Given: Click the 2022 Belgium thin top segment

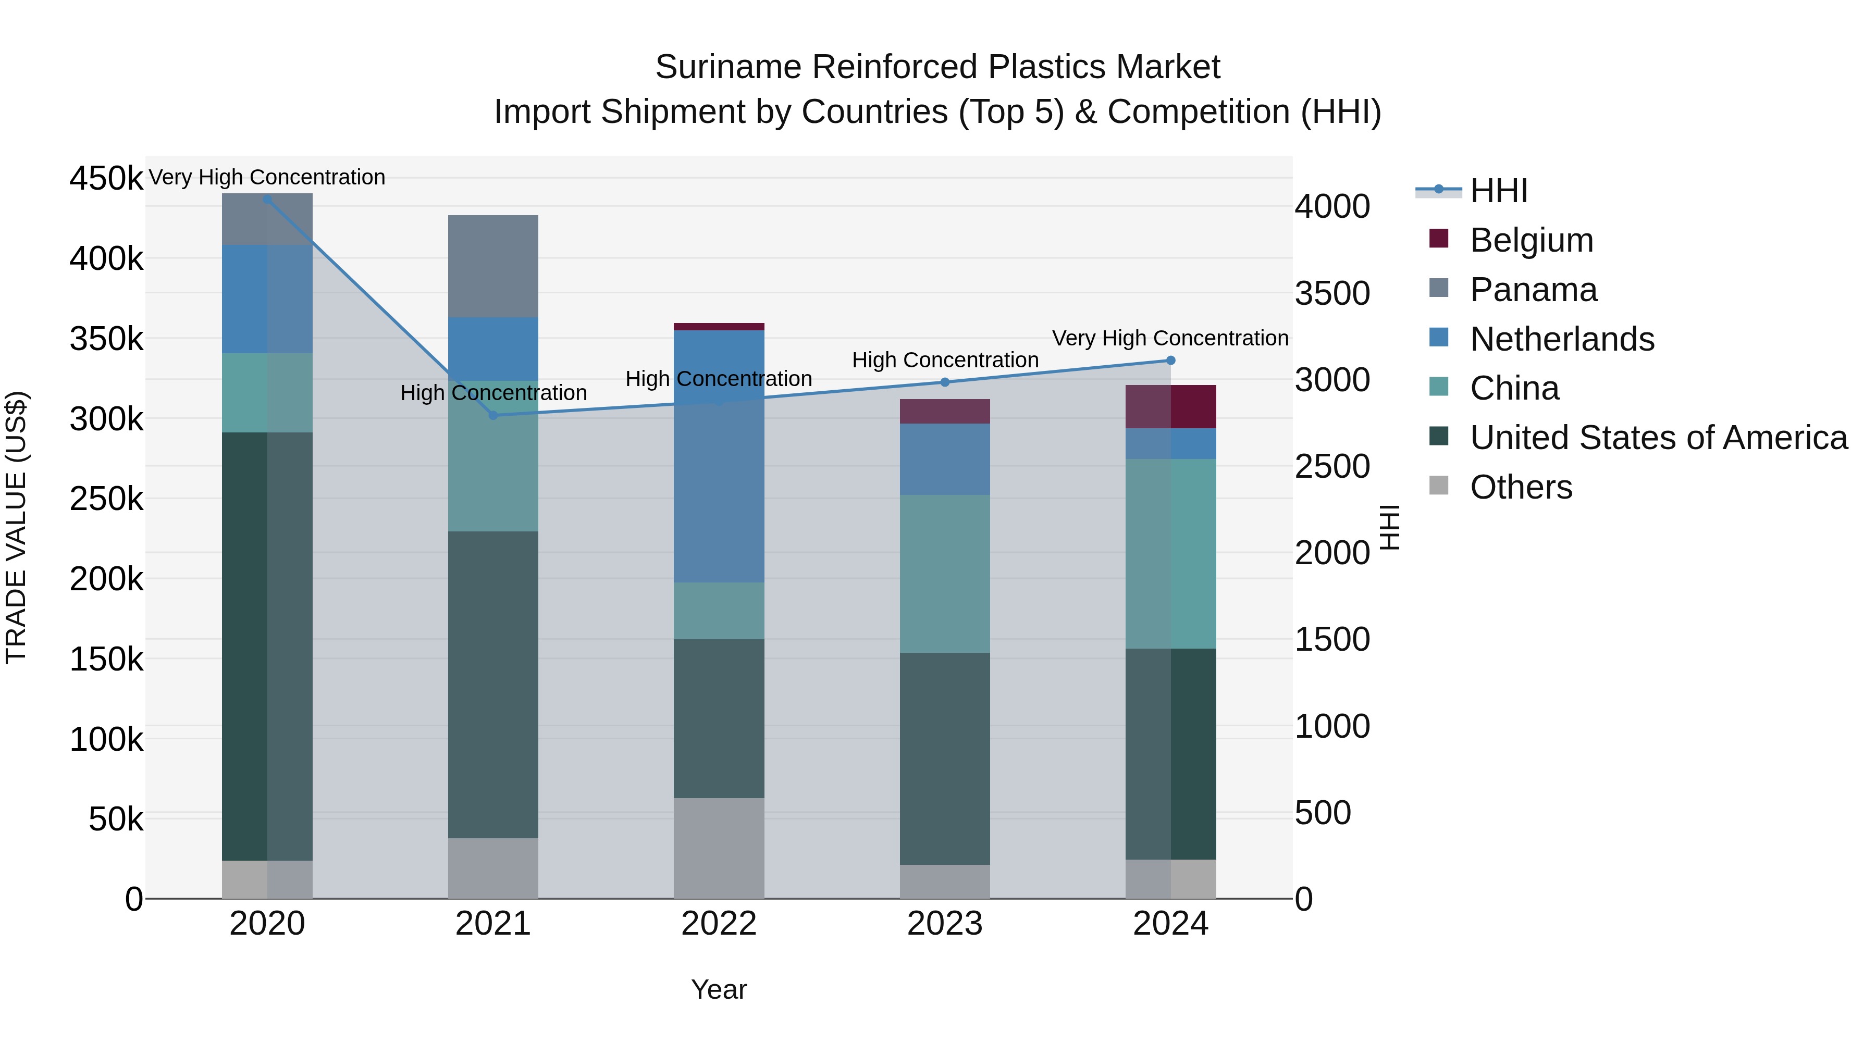Looking at the screenshot, I should [719, 327].
